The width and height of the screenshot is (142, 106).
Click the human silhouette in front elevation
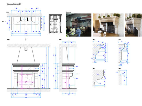pyautogui.click(x=29, y=77)
